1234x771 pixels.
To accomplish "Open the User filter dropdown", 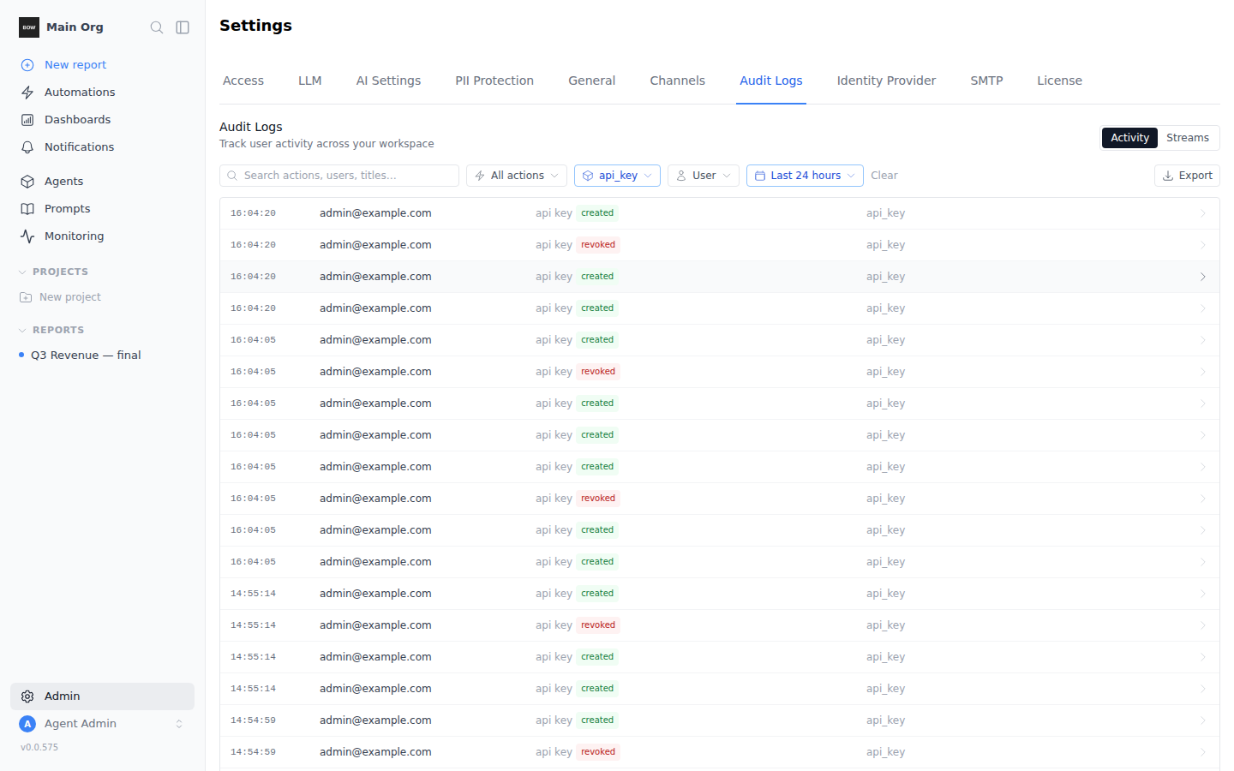I will [704, 176].
